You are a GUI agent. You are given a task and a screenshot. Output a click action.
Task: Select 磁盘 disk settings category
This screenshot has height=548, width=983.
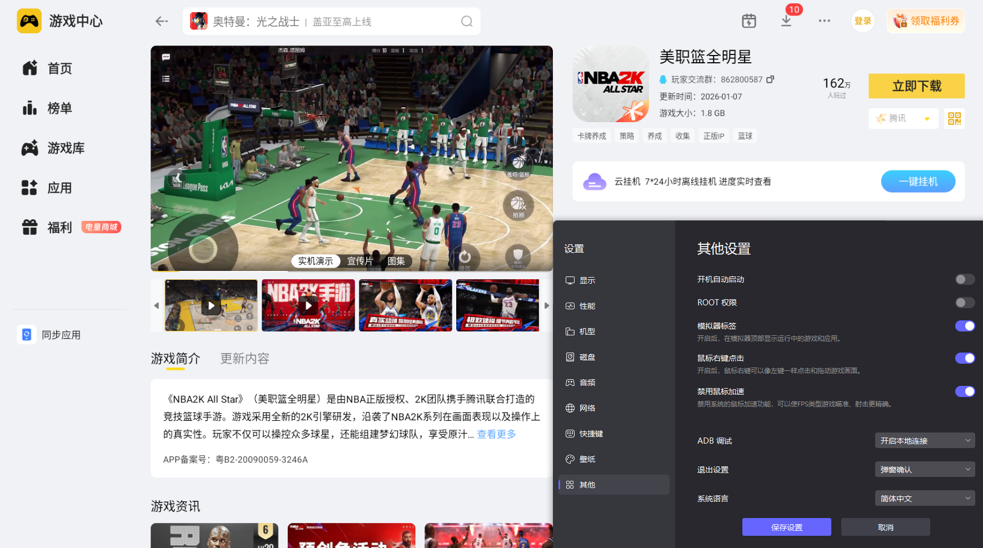613,357
